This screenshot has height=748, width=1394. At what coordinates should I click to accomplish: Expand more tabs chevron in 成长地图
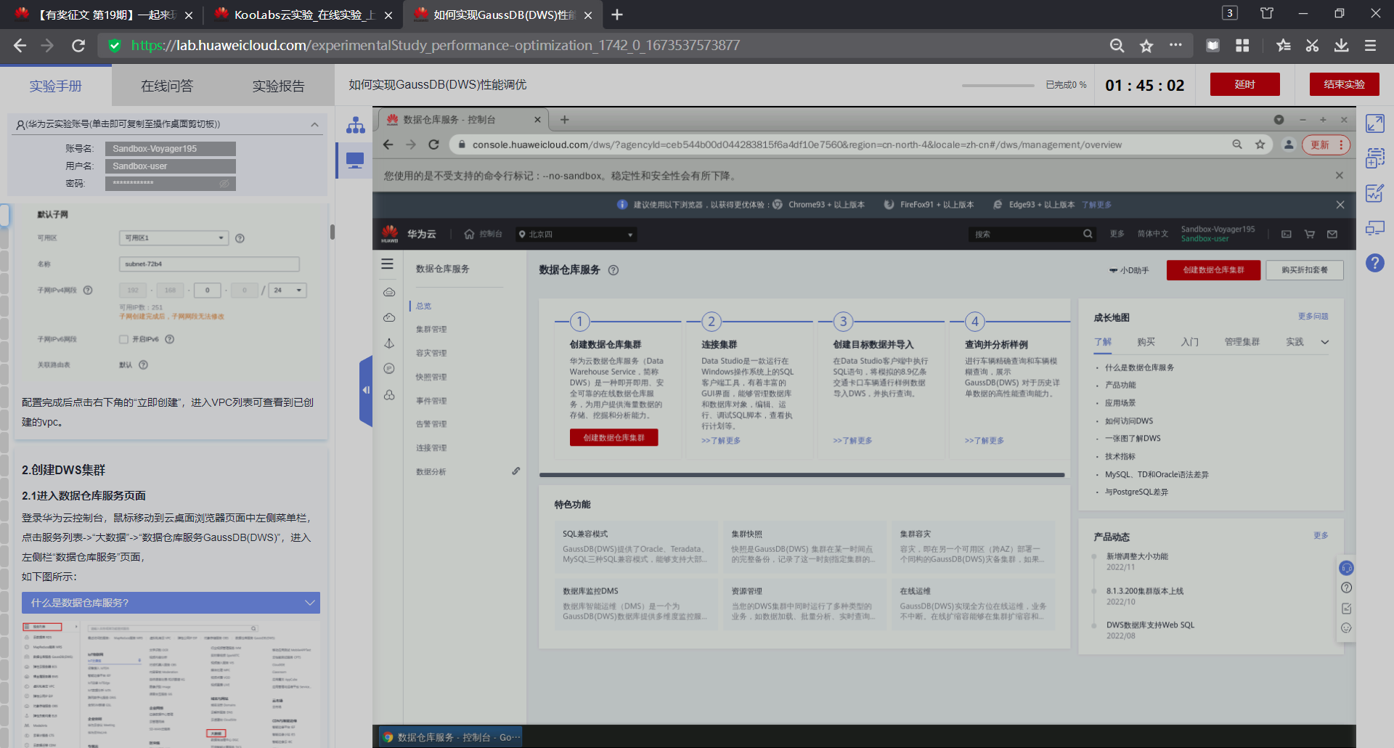tap(1325, 342)
